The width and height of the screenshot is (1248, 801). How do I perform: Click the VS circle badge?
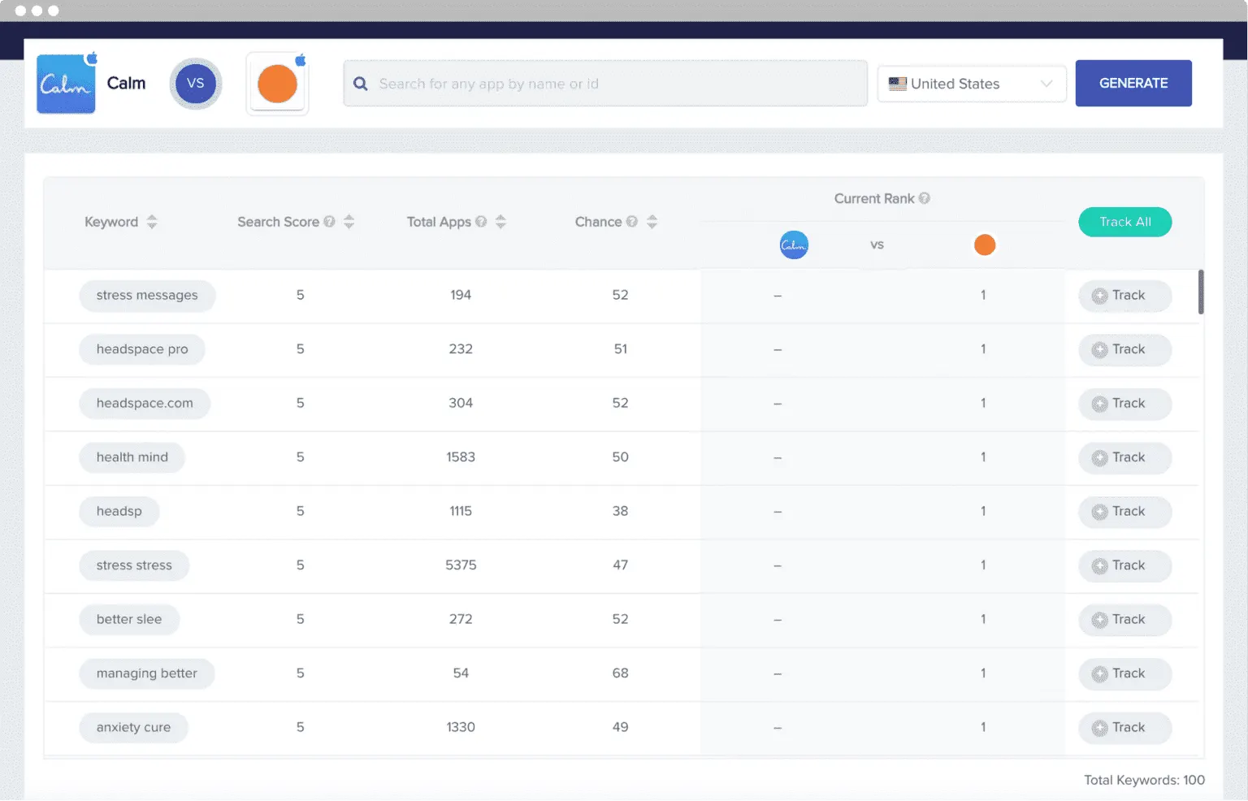pyautogui.click(x=196, y=84)
